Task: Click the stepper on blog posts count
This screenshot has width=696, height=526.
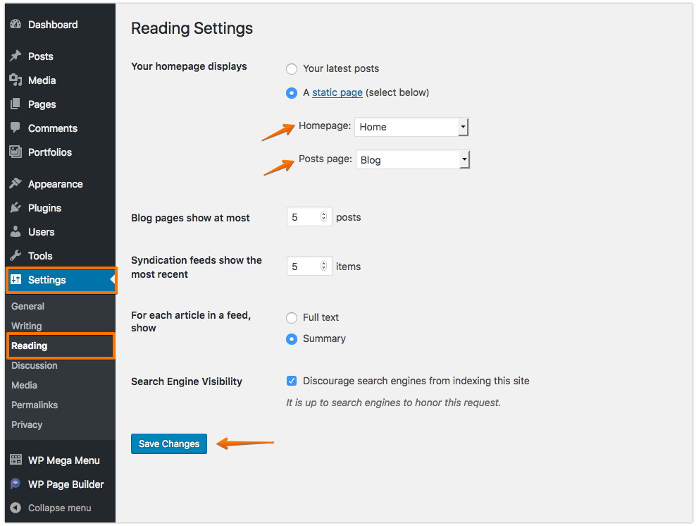Action: (323, 216)
